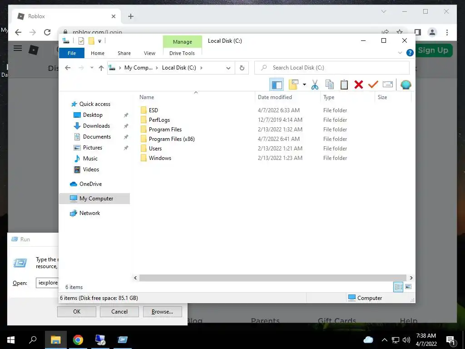Switch to the View ribbon tab
Screen dimensions: 465x349
149,53
